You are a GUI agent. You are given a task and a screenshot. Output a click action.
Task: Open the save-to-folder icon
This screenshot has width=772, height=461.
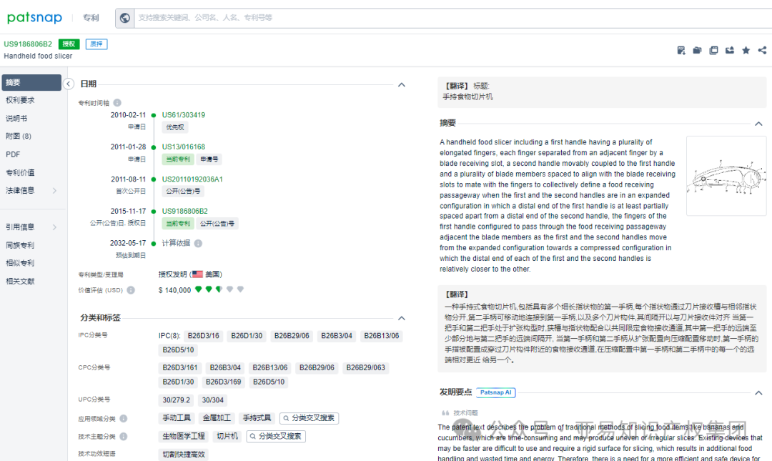pos(697,50)
